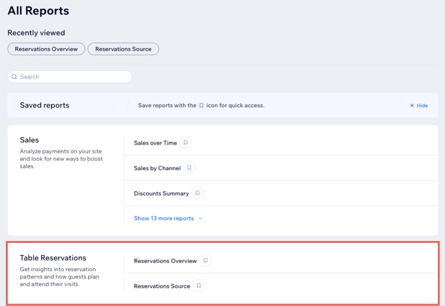This screenshot has width=445, height=306.
Task: Click the bookmark icon in Saved reports hint
Action: [x=201, y=105]
